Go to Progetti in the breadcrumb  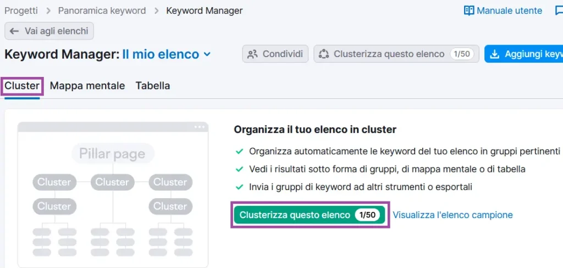(21, 10)
